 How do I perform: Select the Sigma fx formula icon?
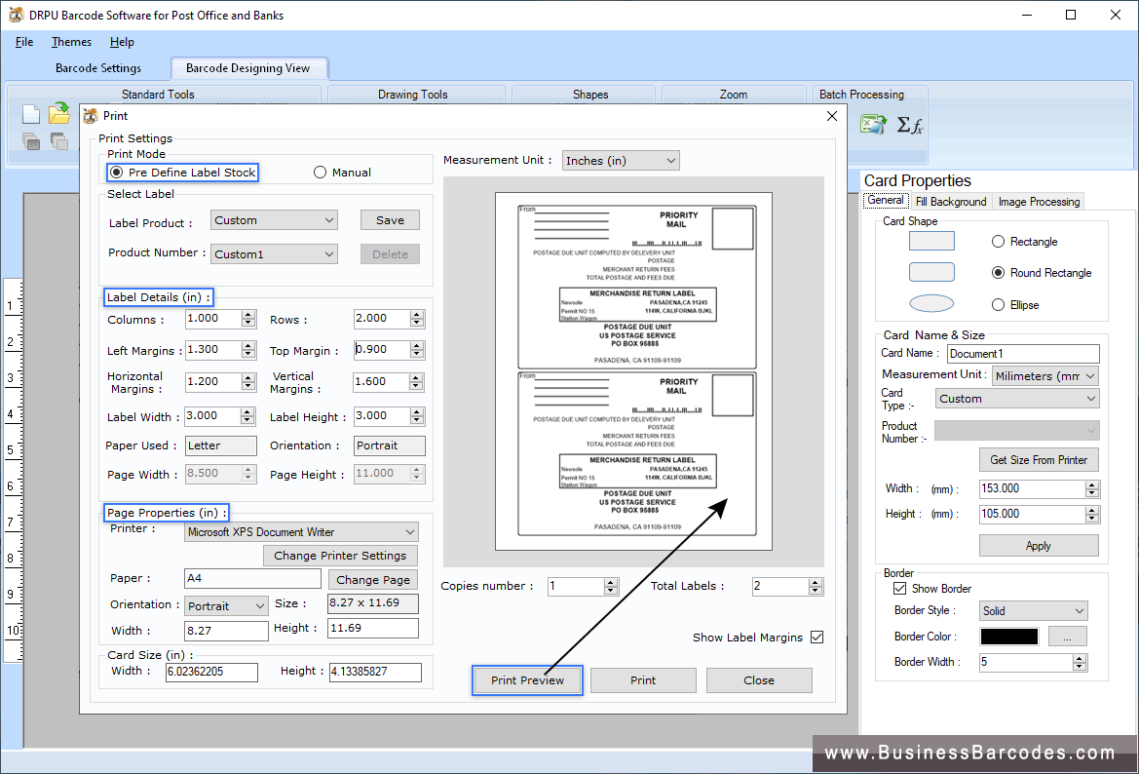(911, 124)
